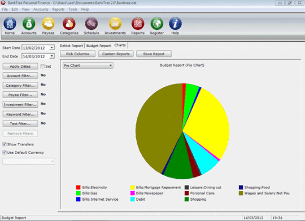Image resolution: width=305 pixels, height=221 pixels.
Task: Open the disabled currency dropdown
Action: tap(29, 161)
